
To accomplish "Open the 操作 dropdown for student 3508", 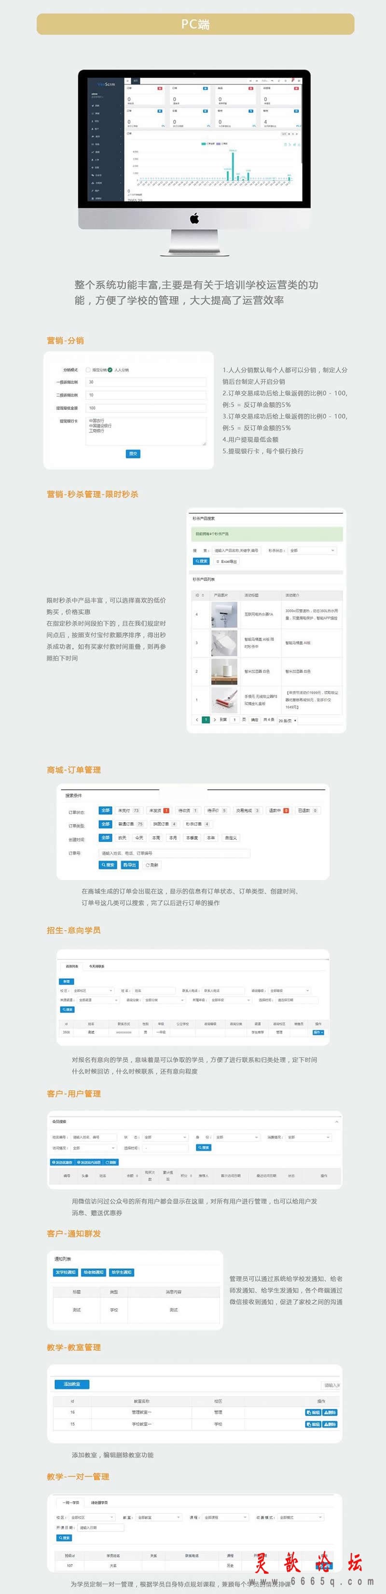I will tap(318, 1032).
